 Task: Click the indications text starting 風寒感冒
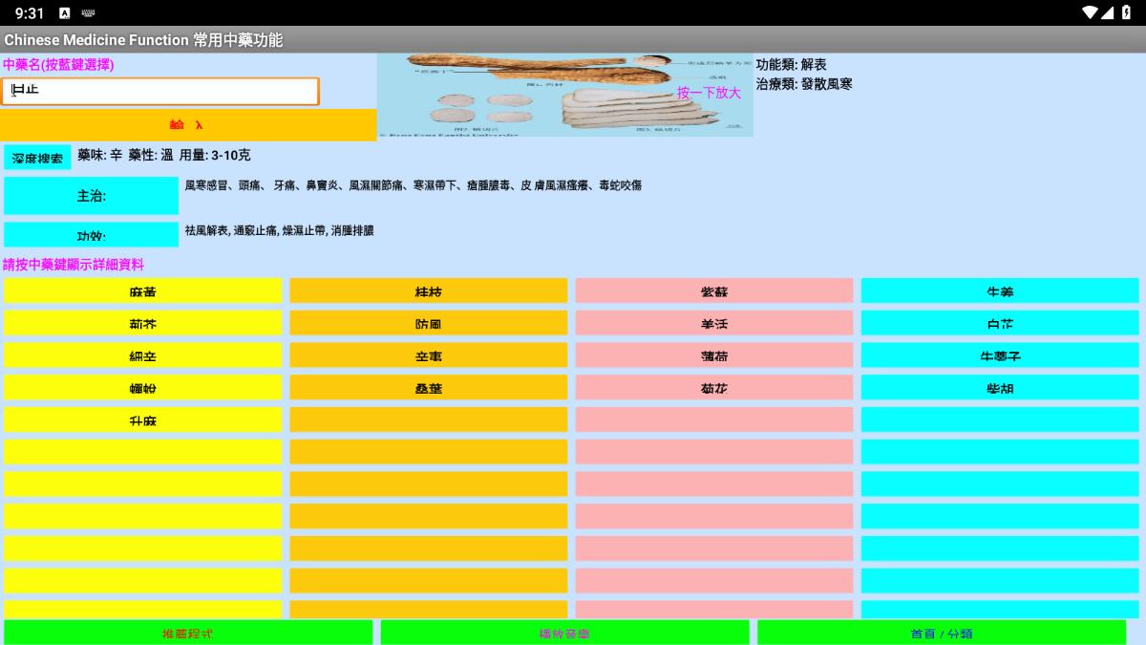coord(413,185)
